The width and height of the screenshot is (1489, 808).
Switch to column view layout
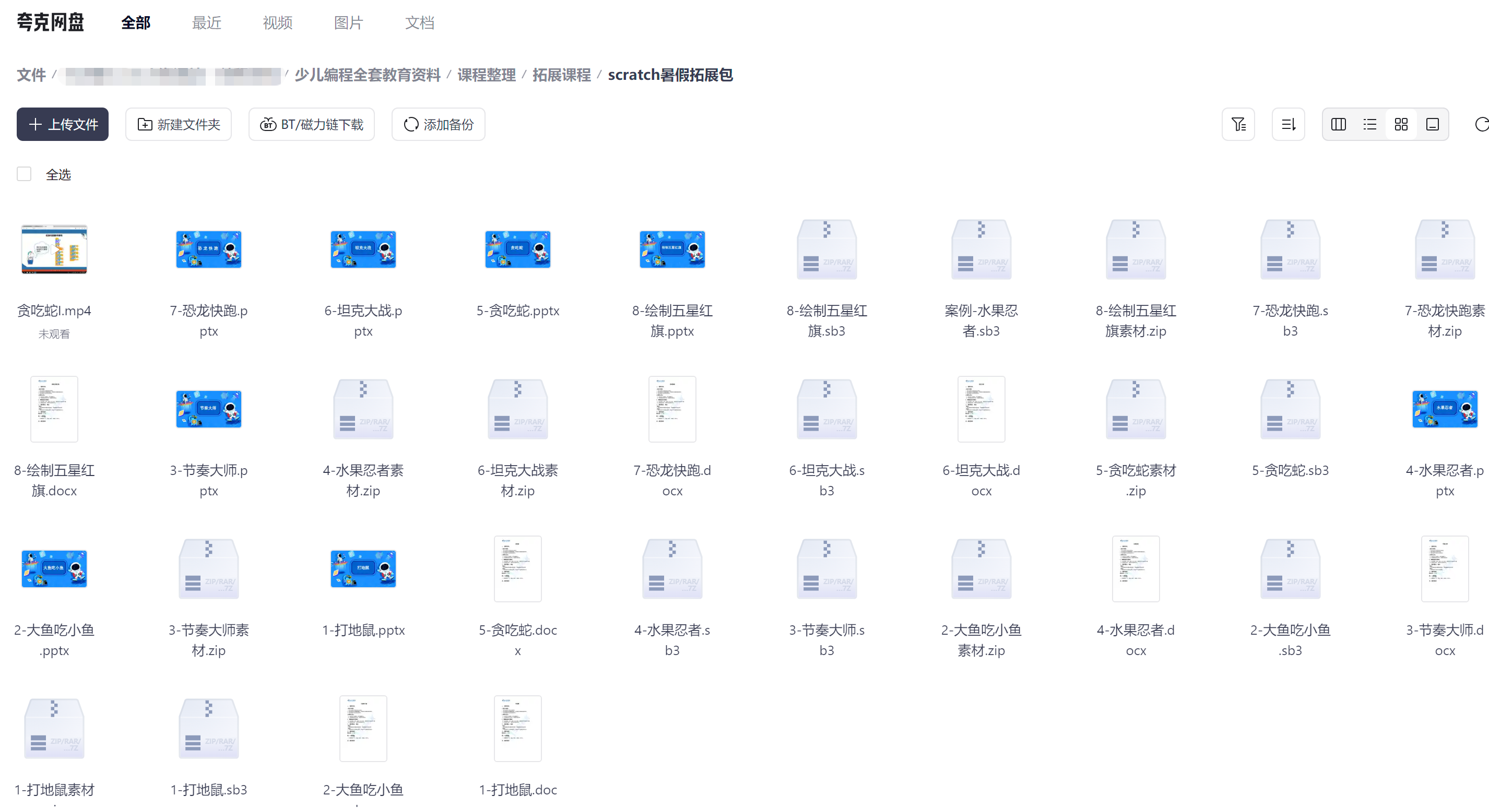(x=1338, y=124)
